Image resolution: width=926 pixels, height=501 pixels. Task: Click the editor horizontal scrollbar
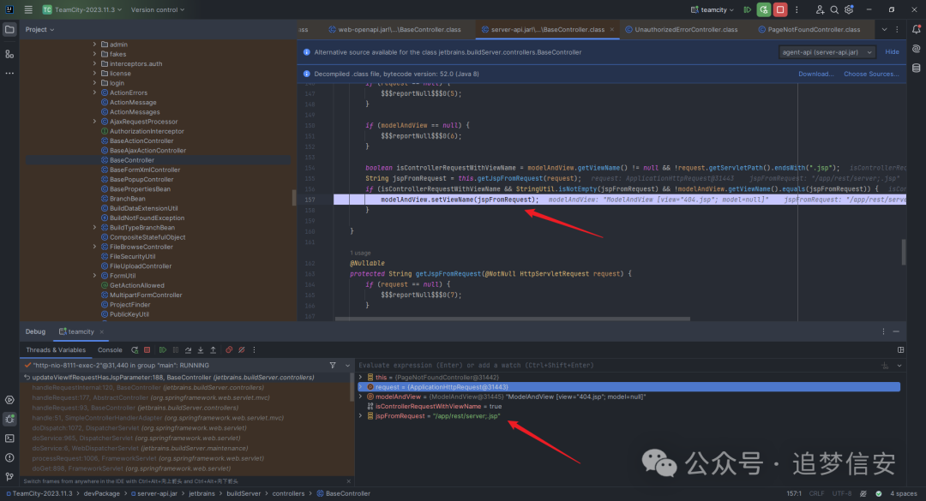[512, 319]
